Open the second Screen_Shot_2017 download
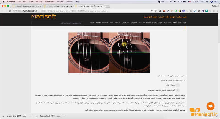Viewport: 220px width, 119px height. pos(50,116)
